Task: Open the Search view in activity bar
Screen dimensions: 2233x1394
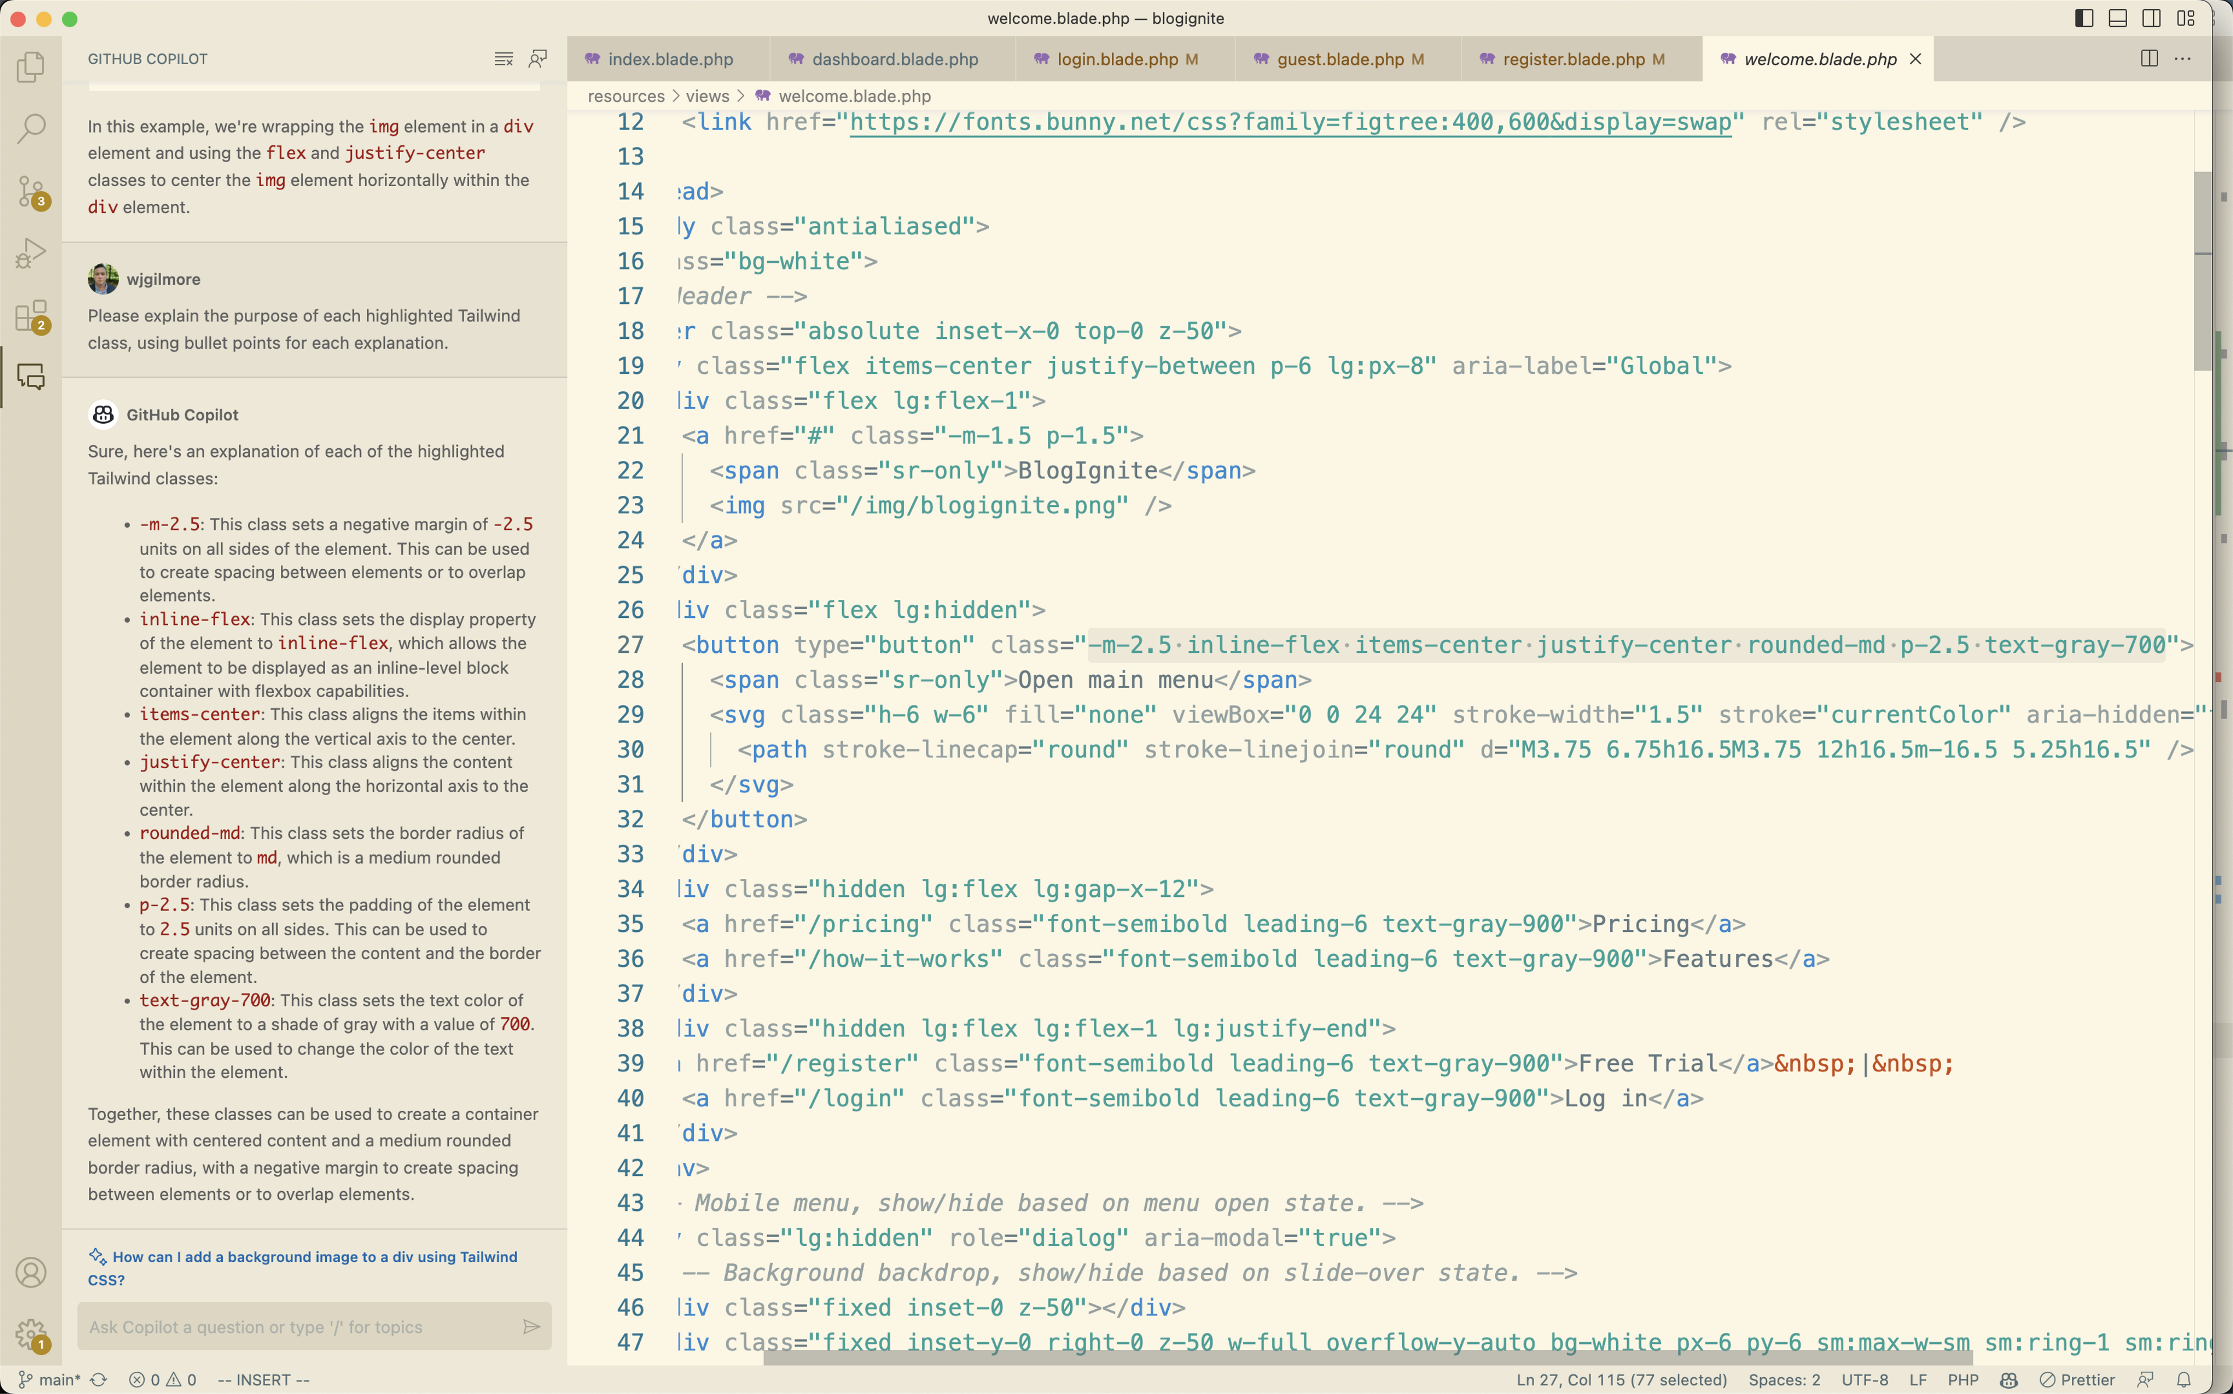Action: (x=30, y=128)
